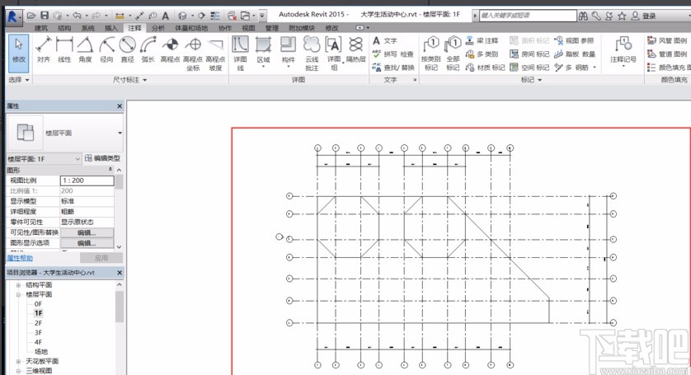Viewport: 691px width, 375px height.
Task: Click the 梁注释 beam annotations tool
Action: [x=482, y=40]
